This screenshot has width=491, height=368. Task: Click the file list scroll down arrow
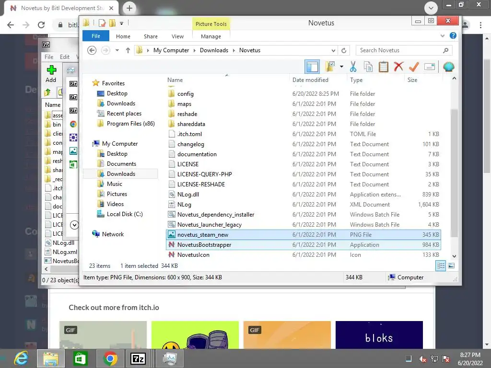[x=454, y=256]
